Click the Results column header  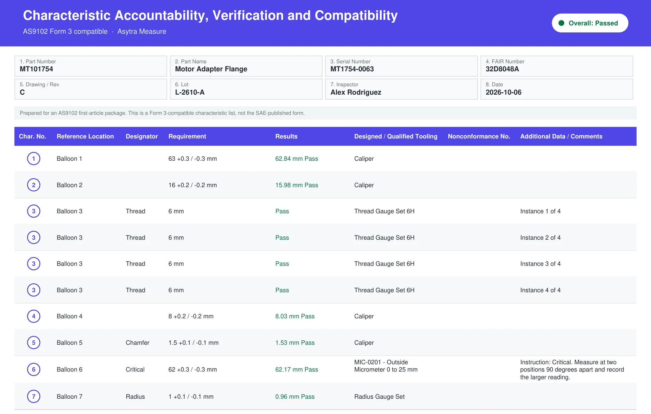pyautogui.click(x=287, y=136)
